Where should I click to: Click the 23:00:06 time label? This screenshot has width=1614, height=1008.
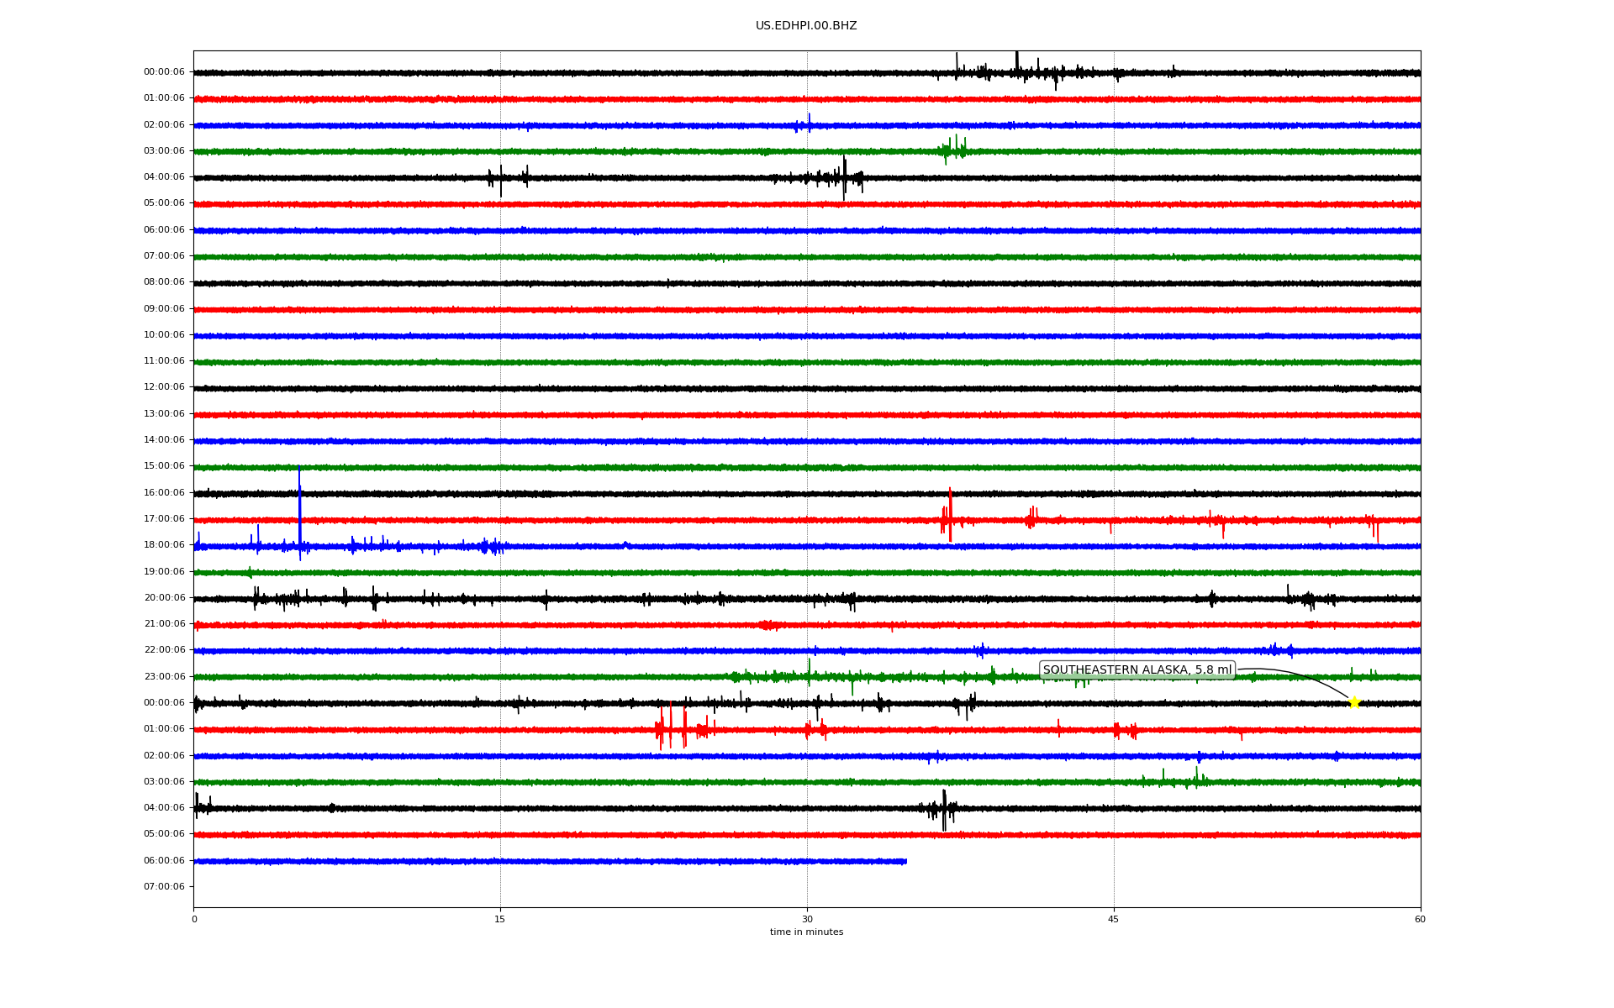[164, 677]
